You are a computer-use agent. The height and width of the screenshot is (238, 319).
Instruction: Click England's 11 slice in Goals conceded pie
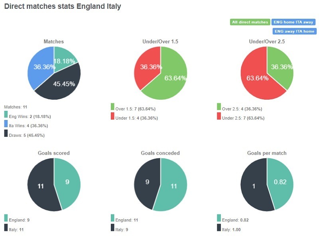173,185
